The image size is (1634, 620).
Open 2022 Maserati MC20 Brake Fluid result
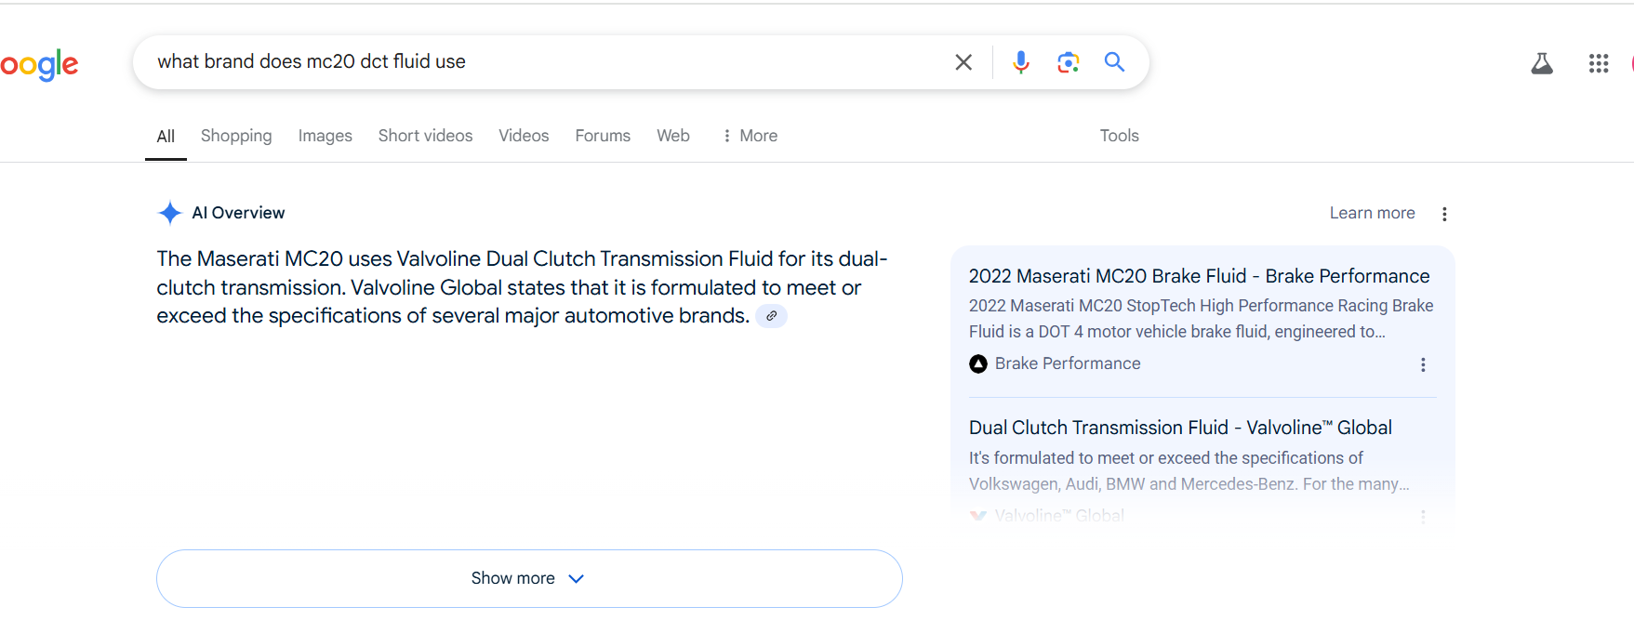[x=1199, y=276]
